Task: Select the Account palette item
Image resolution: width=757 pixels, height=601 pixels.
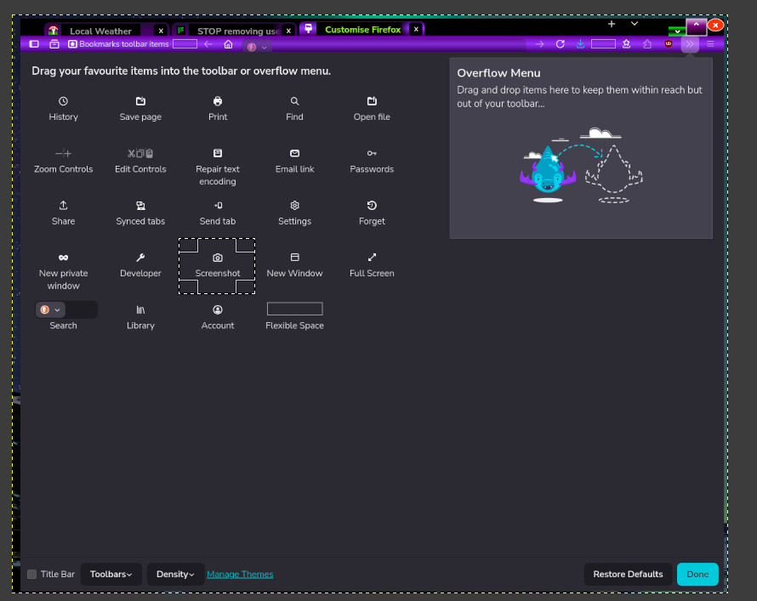Action: [x=218, y=317]
